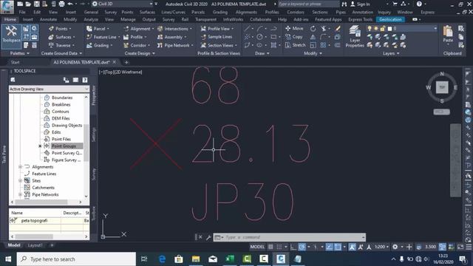Viewport: 473px width, 266px height.
Task: Open File Explorer from taskbar
Action: pos(196,259)
